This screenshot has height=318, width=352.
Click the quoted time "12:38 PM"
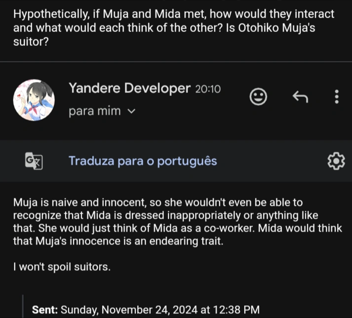point(236,310)
